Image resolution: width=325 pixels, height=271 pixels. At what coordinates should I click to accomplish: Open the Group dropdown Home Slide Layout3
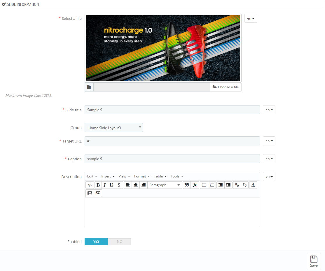coord(113,128)
